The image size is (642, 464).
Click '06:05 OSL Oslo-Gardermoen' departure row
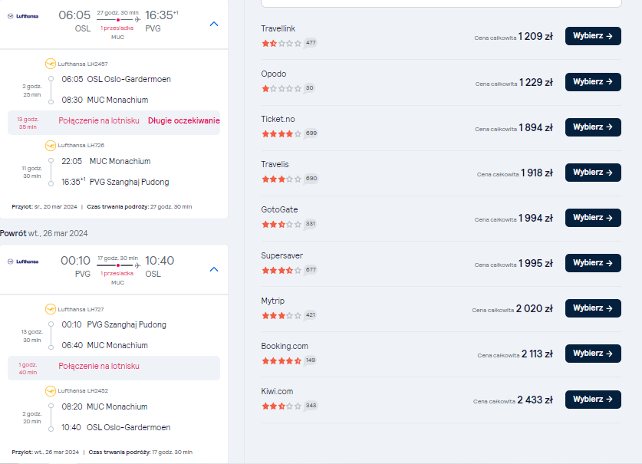pos(117,80)
